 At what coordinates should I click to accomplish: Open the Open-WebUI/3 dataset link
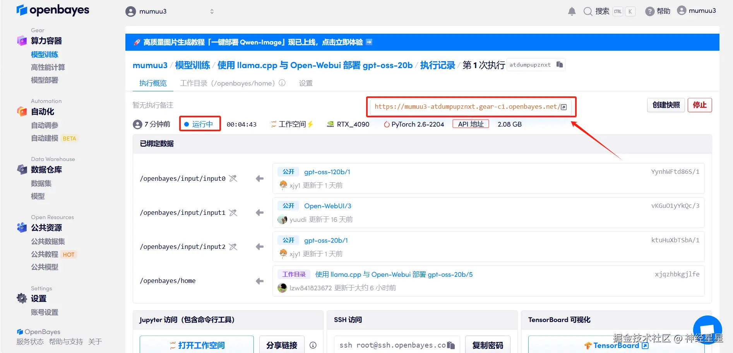point(328,206)
